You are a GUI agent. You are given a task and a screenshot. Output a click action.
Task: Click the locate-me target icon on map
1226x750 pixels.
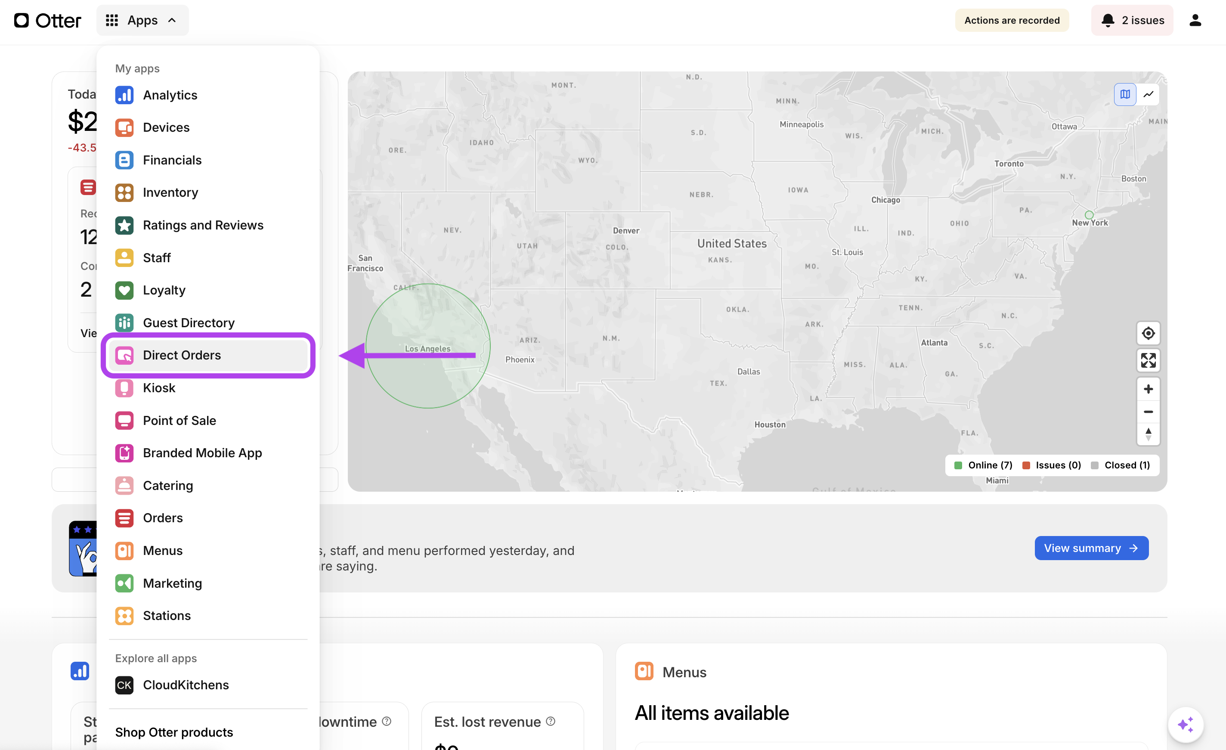pos(1148,333)
